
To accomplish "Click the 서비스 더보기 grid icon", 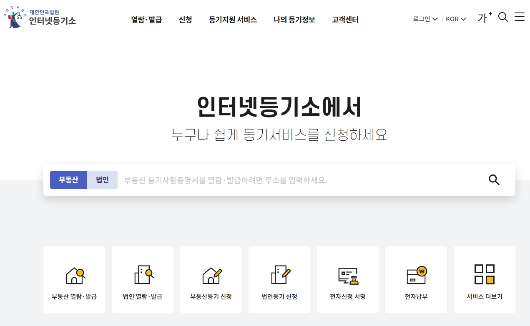I will 484,279.
